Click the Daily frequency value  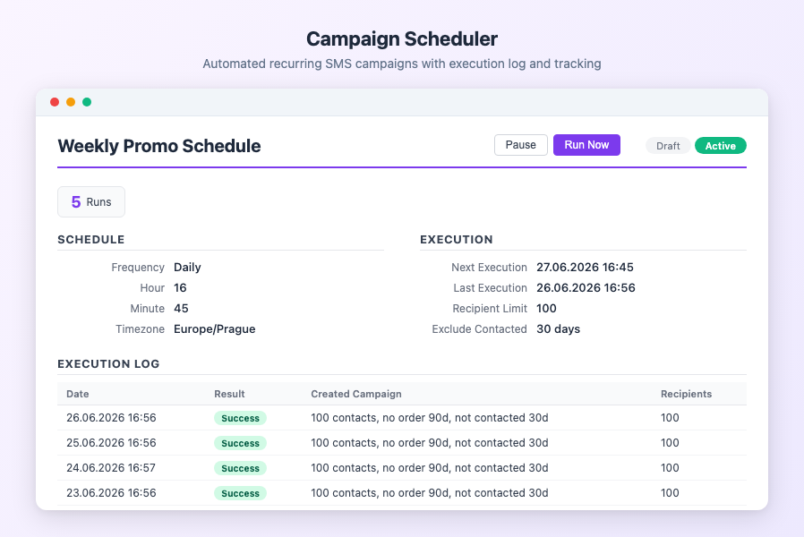point(187,268)
